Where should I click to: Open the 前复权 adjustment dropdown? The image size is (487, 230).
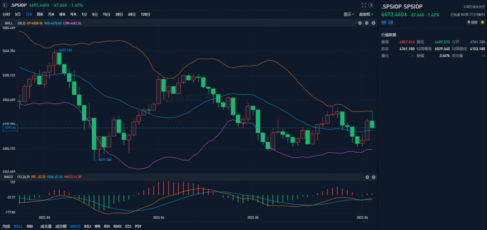point(366,14)
